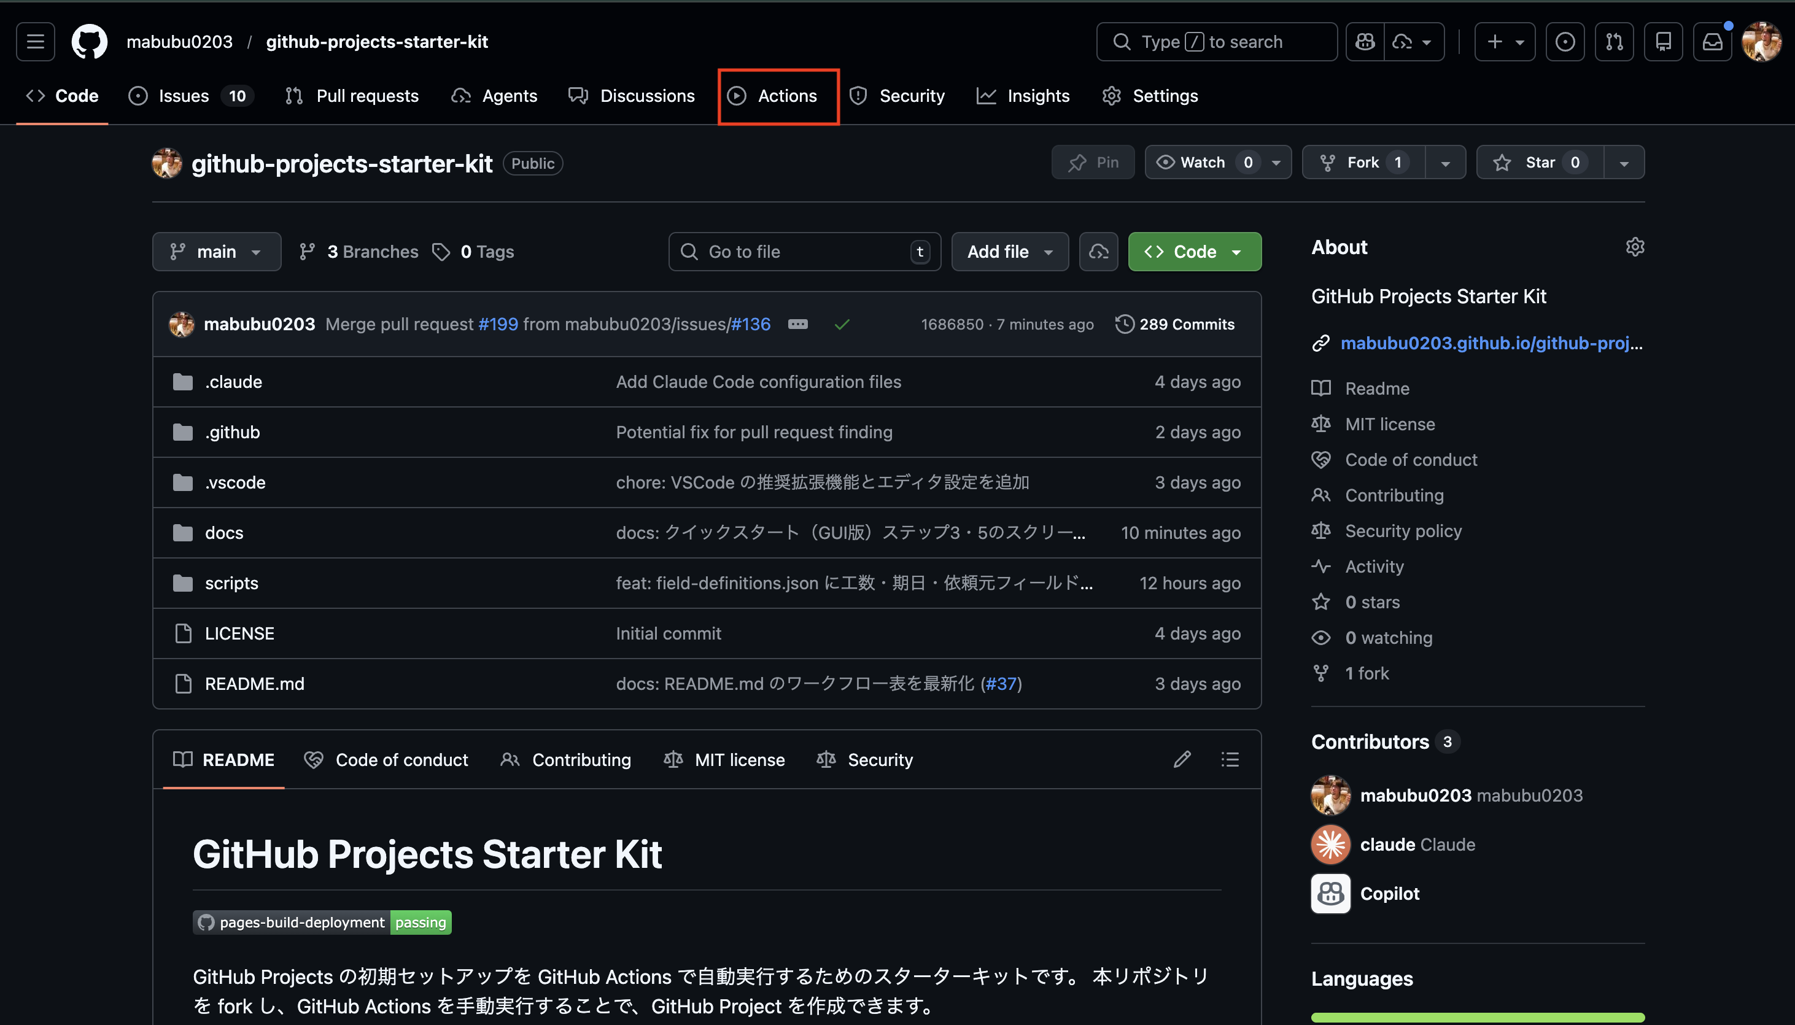Open Readme link in About sidebar

pyautogui.click(x=1361, y=388)
